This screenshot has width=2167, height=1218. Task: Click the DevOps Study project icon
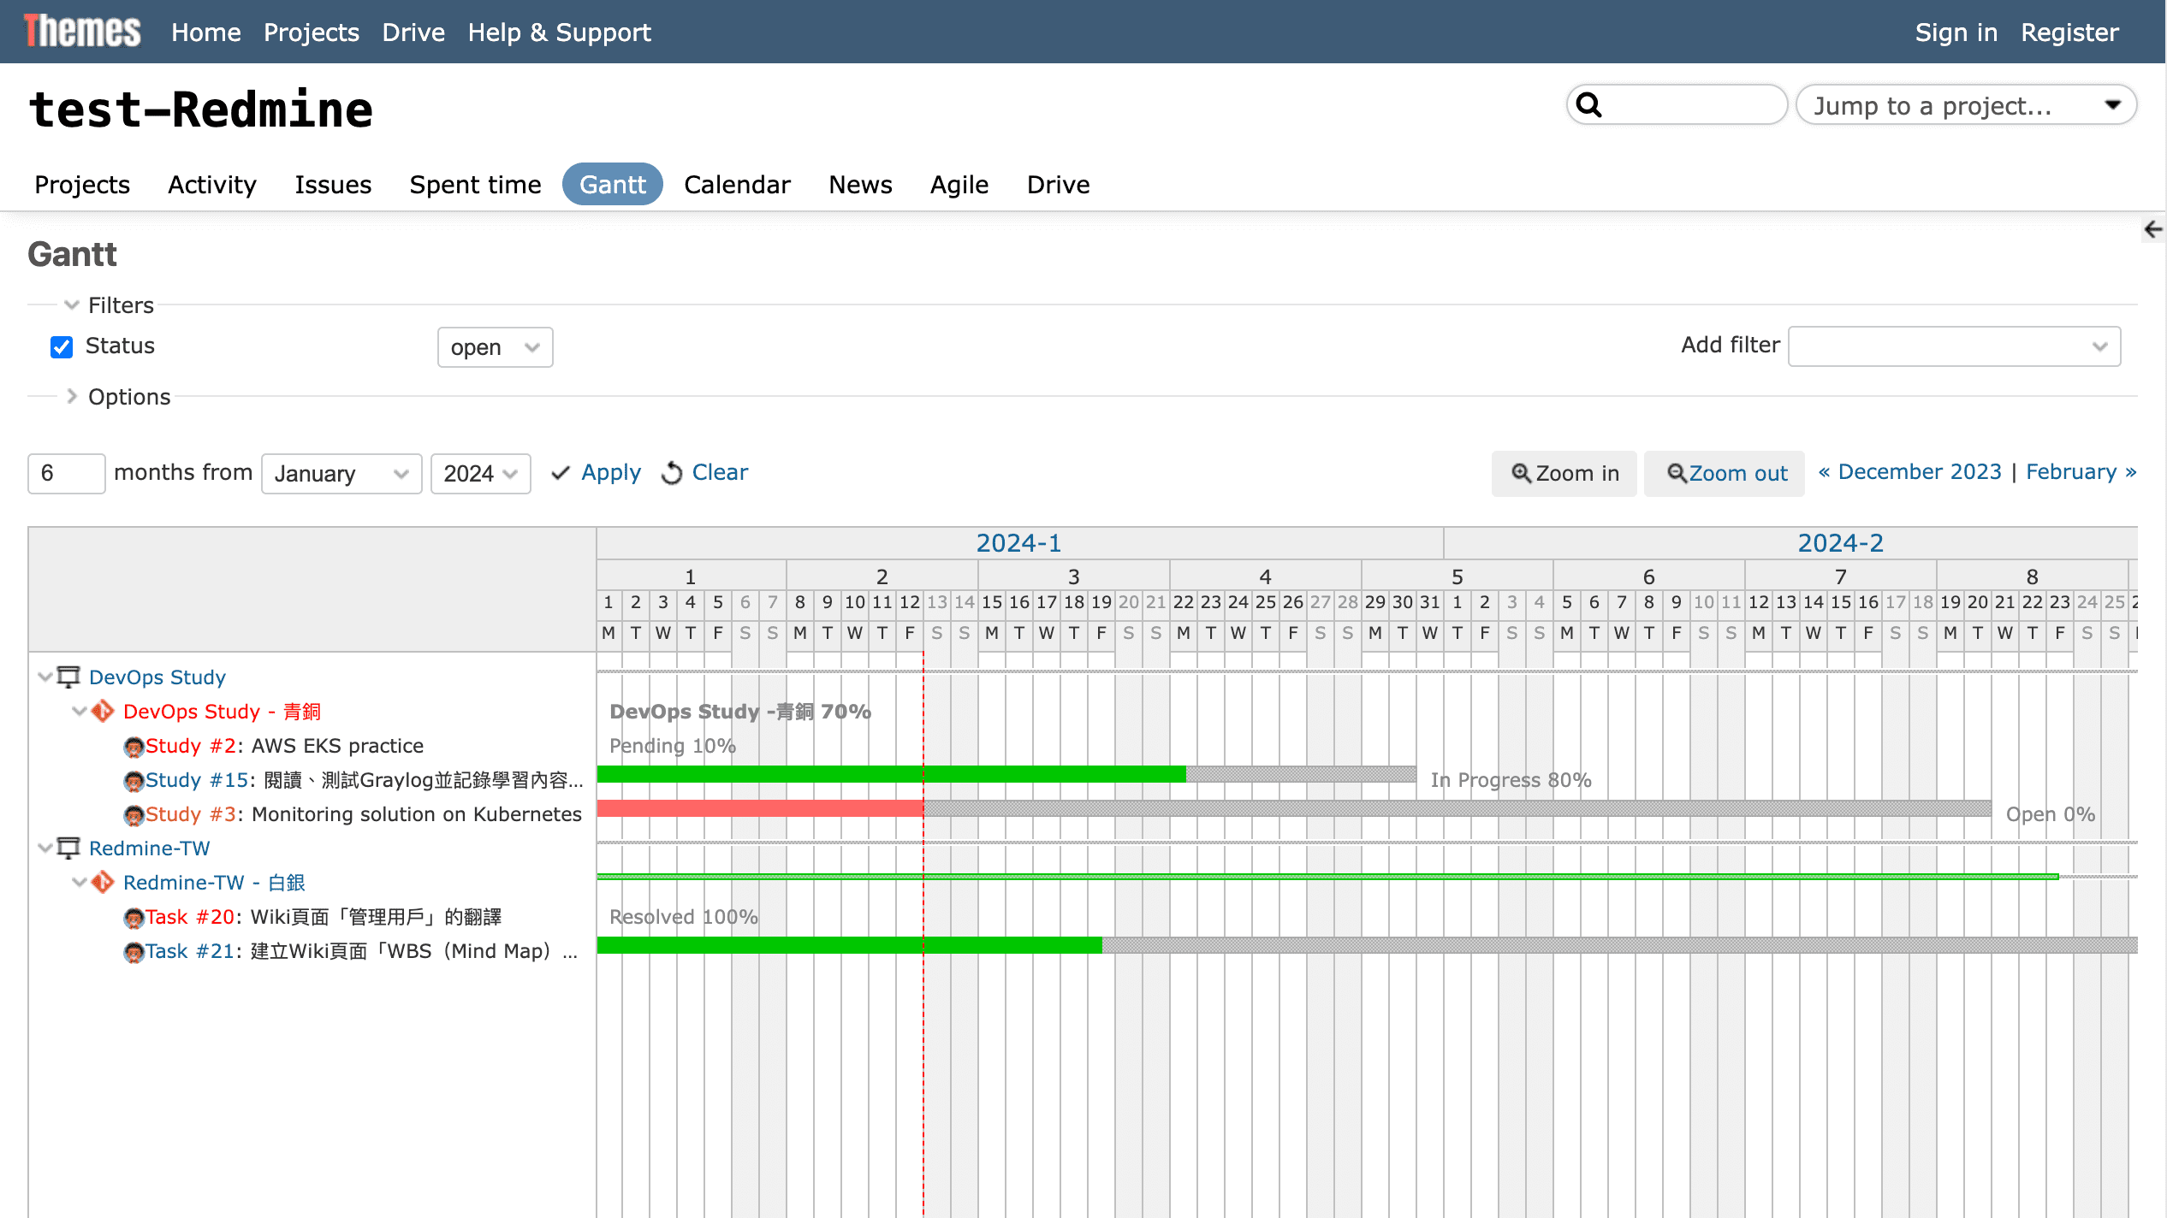point(68,677)
